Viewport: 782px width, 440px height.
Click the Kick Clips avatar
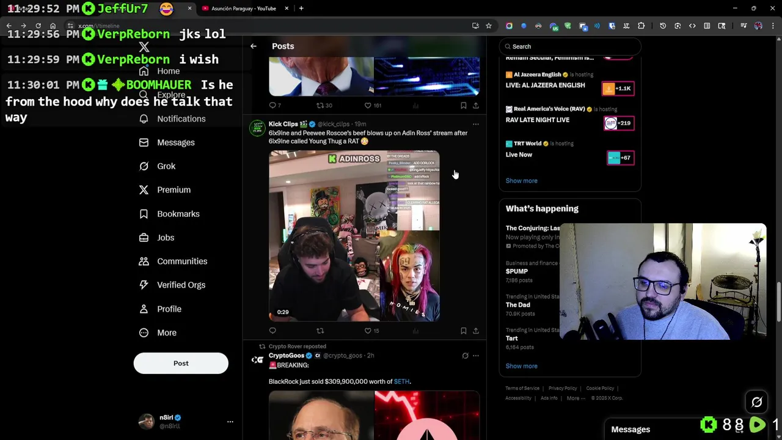click(257, 128)
